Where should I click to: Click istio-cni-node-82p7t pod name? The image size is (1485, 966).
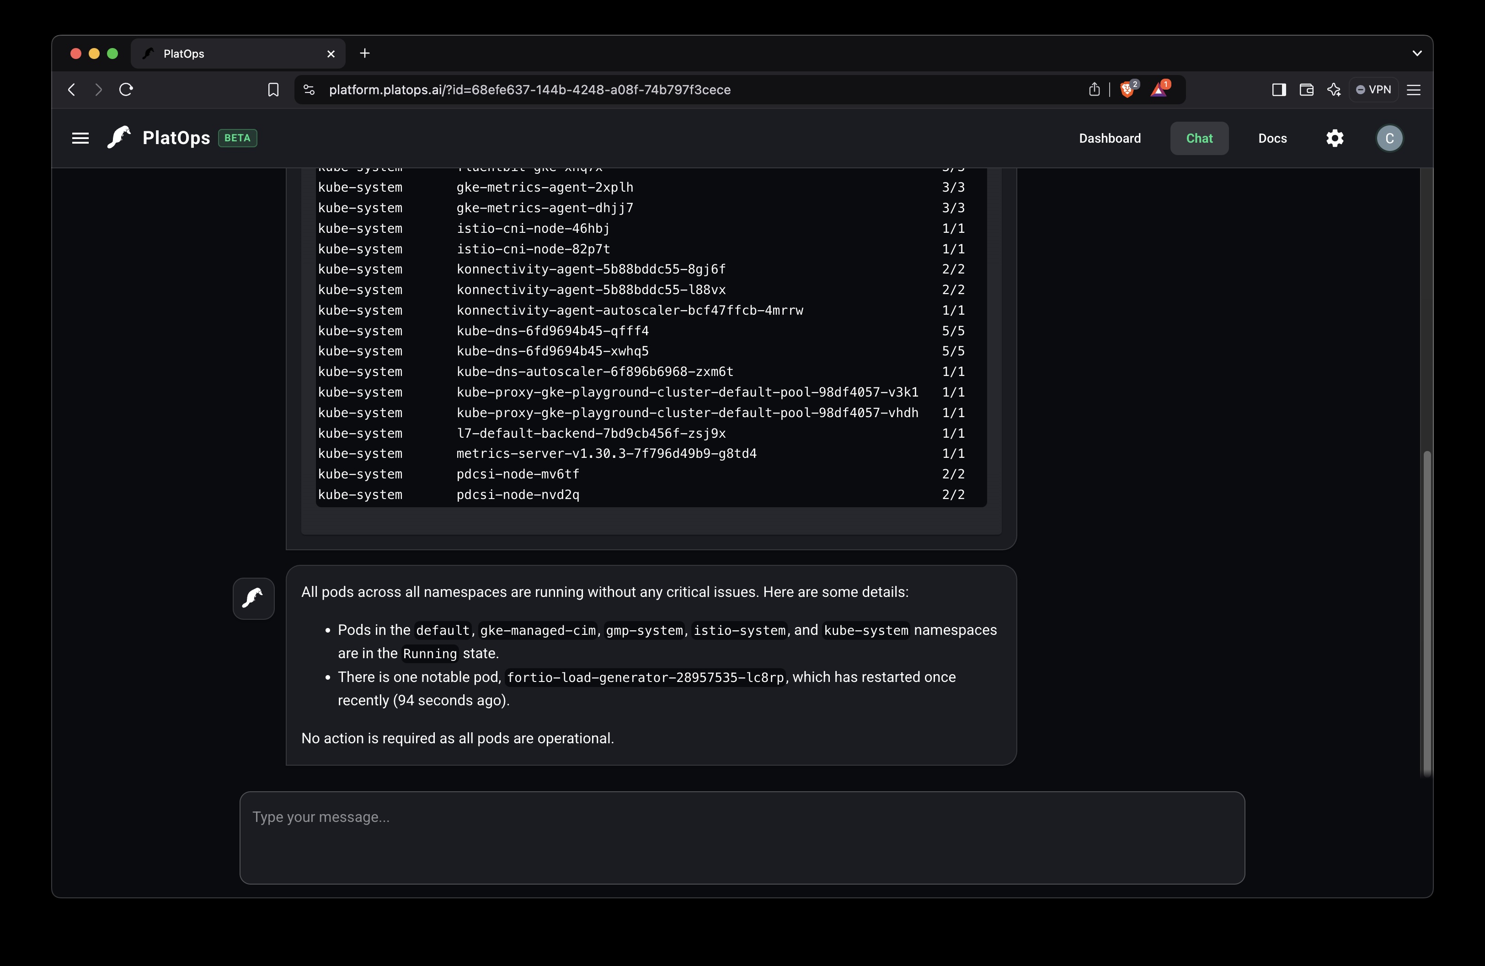coord(533,249)
